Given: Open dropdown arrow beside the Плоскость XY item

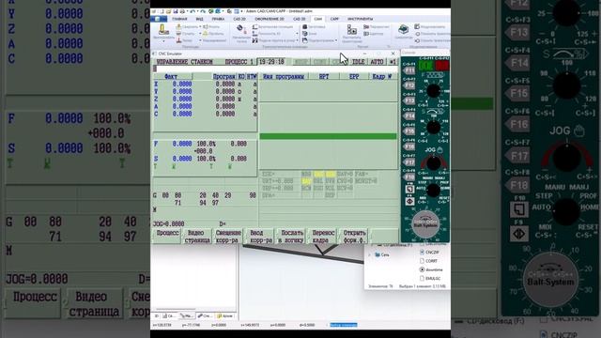Looking at the screenshot, I should pyautogui.click(x=297, y=34).
